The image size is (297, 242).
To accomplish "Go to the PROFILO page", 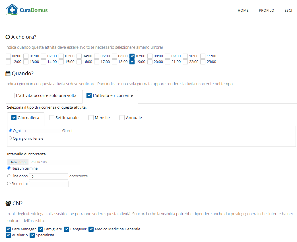I will click(267, 11).
